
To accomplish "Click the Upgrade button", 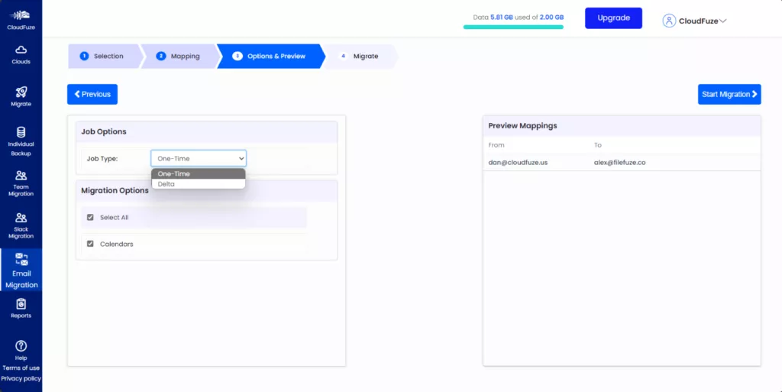I will click(x=613, y=18).
